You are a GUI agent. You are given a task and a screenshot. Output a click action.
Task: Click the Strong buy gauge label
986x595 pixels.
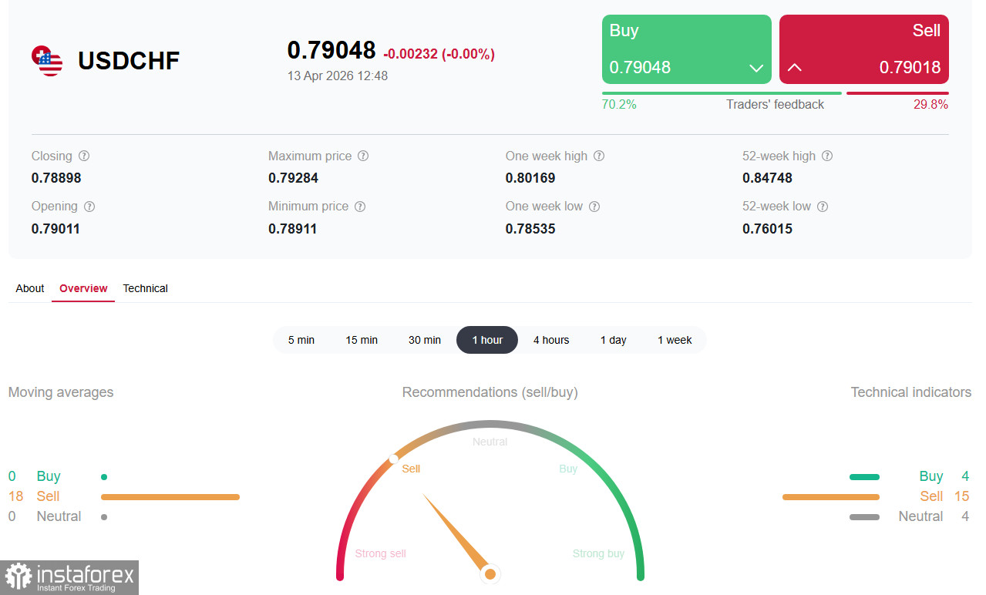point(598,553)
